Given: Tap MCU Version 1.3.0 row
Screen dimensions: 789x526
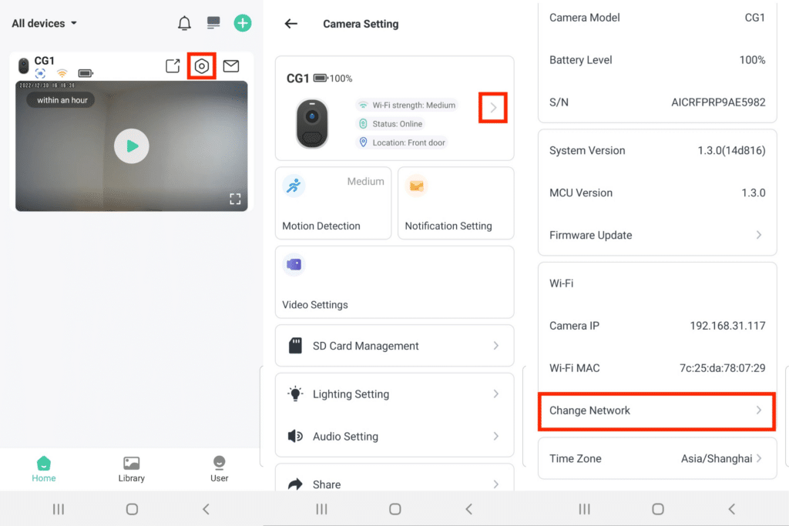Looking at the screenshot, I should coord(657,193).
